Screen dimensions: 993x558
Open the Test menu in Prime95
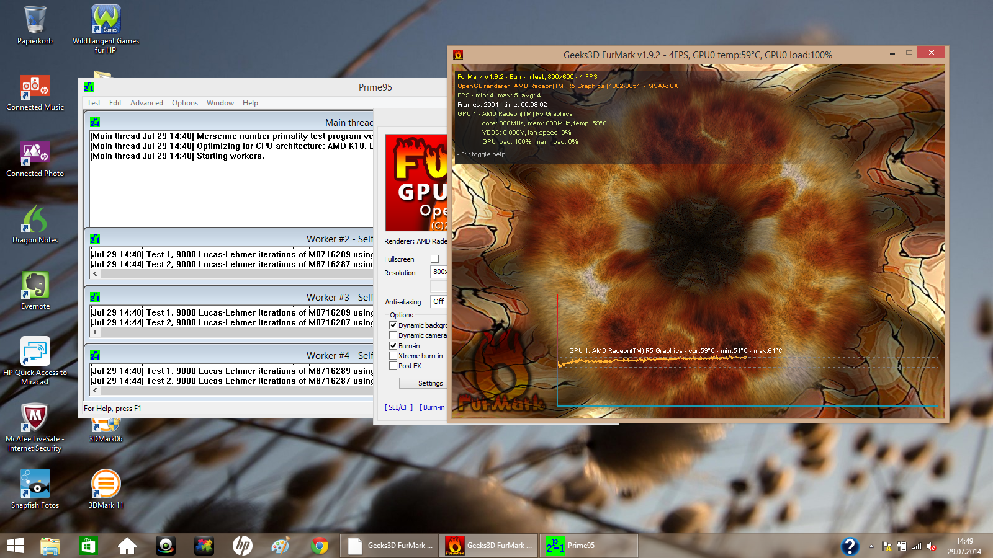click(x=94, y=103)
